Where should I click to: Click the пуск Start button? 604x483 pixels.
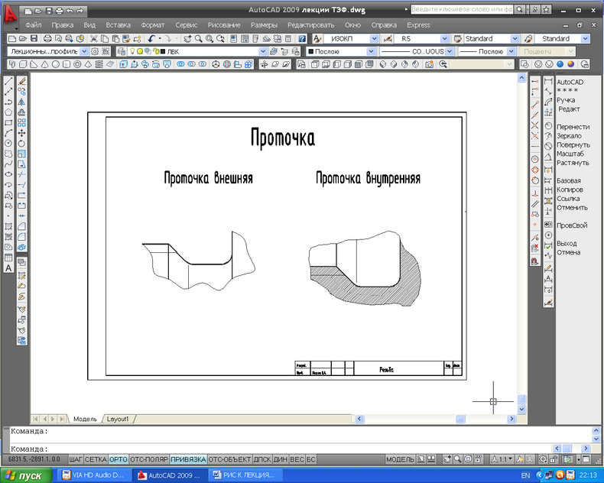[24, 475]
